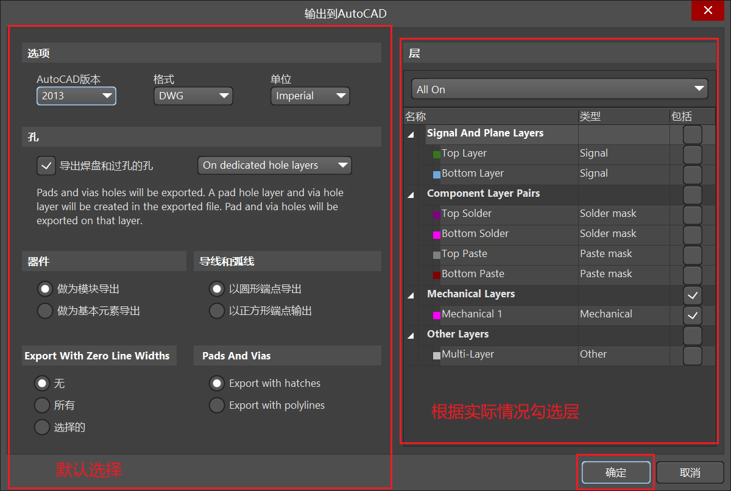Click the Multi-Layer gray color swatch

[437, 355]
